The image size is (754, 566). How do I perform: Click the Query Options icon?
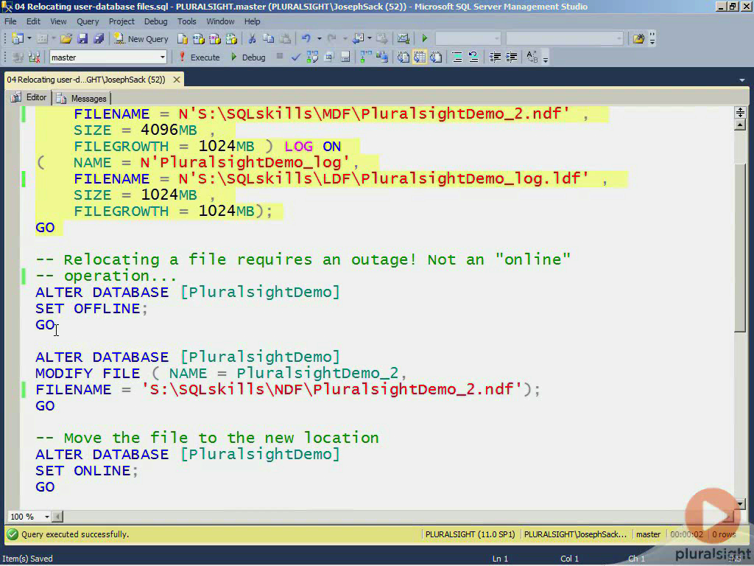click(x=329, y=57)
